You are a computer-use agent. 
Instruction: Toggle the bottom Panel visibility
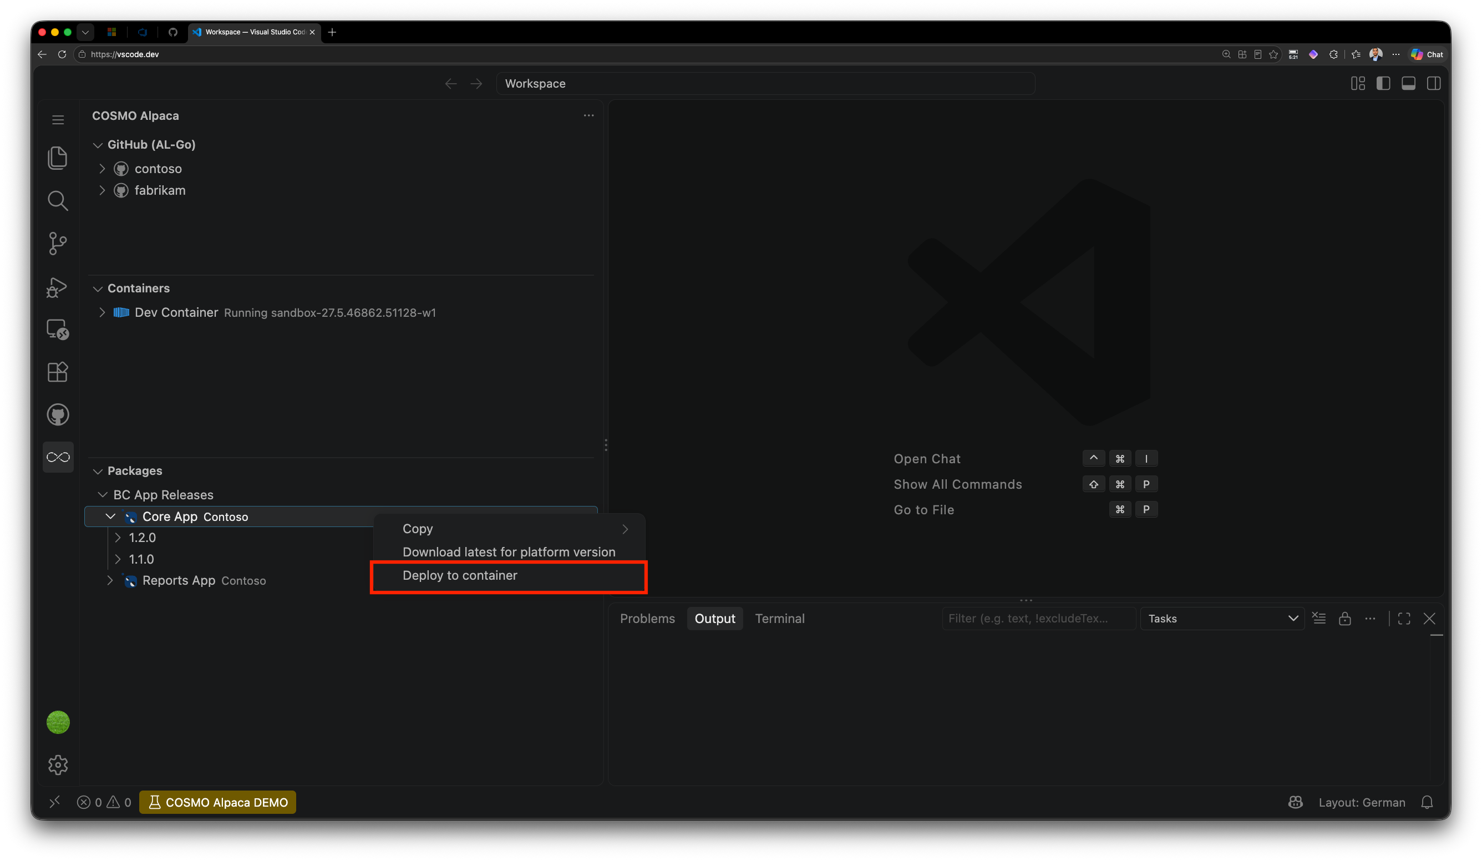click(x=1408, y=84)
